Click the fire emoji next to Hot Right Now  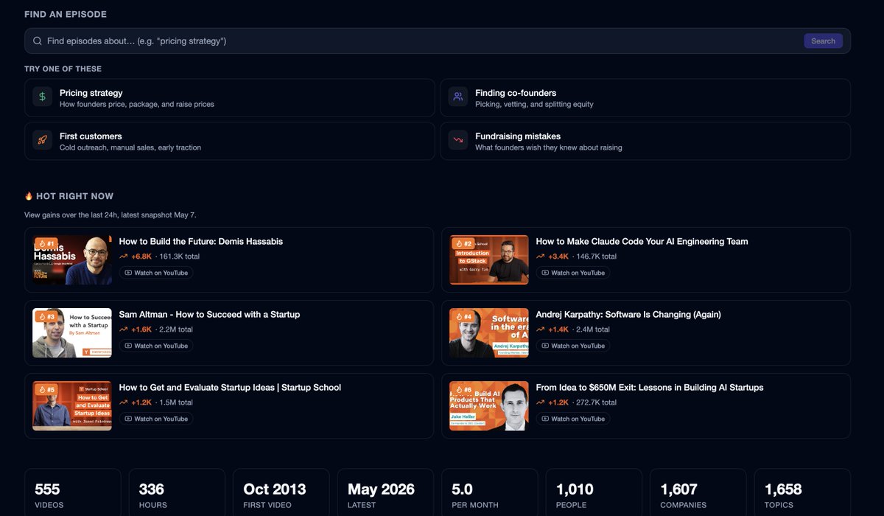tap(29, 196)
